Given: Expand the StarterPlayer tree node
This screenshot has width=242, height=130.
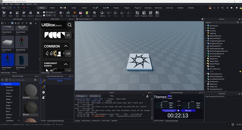Looking at the screenshot, I should (x=206, y=64).
